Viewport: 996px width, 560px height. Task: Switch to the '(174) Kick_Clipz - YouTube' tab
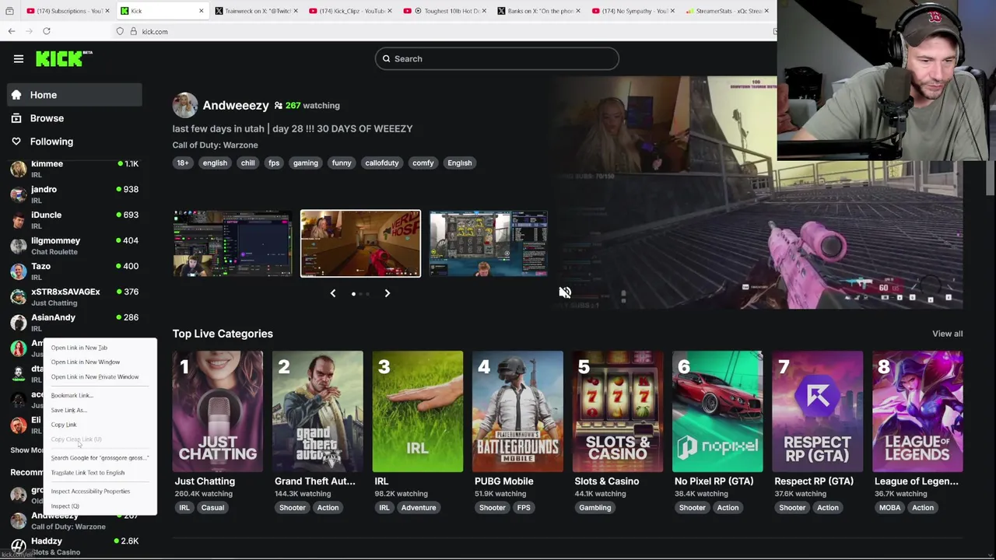click(x=350, y=11)
